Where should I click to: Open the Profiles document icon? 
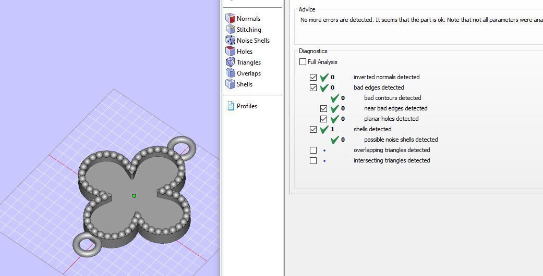231,106
